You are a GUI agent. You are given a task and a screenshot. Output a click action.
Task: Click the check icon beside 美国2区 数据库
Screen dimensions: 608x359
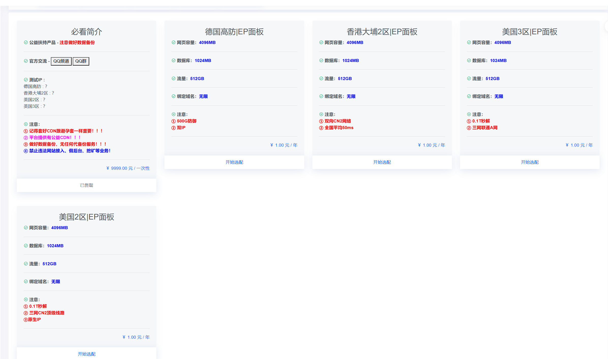click(x=26, y=246)
